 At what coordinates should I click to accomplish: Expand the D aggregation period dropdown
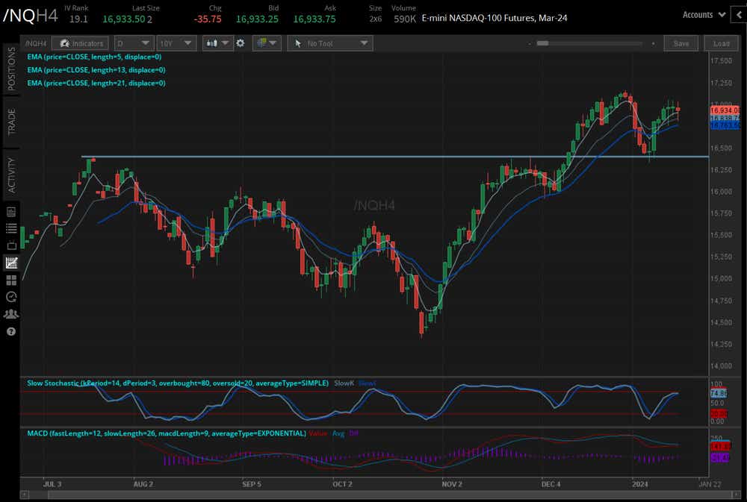click(x=134, y=43)
